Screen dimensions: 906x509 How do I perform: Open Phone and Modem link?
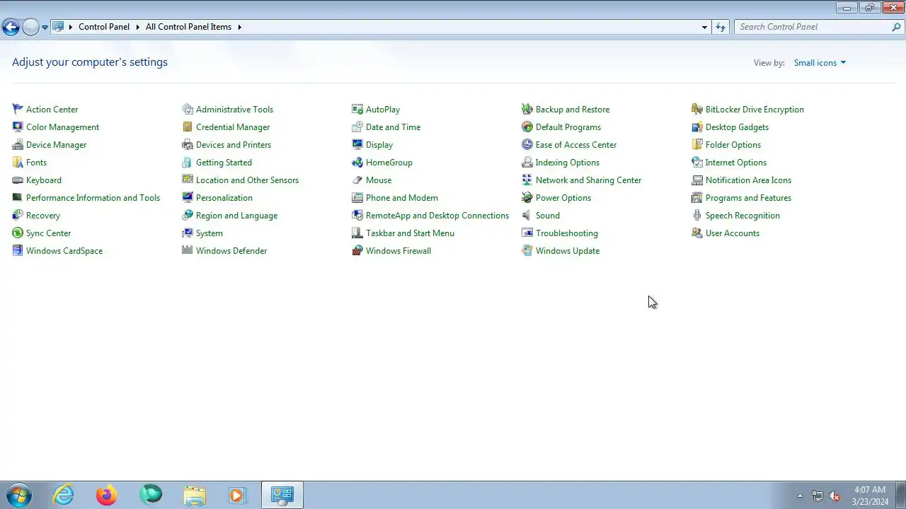tap(402, 198)
